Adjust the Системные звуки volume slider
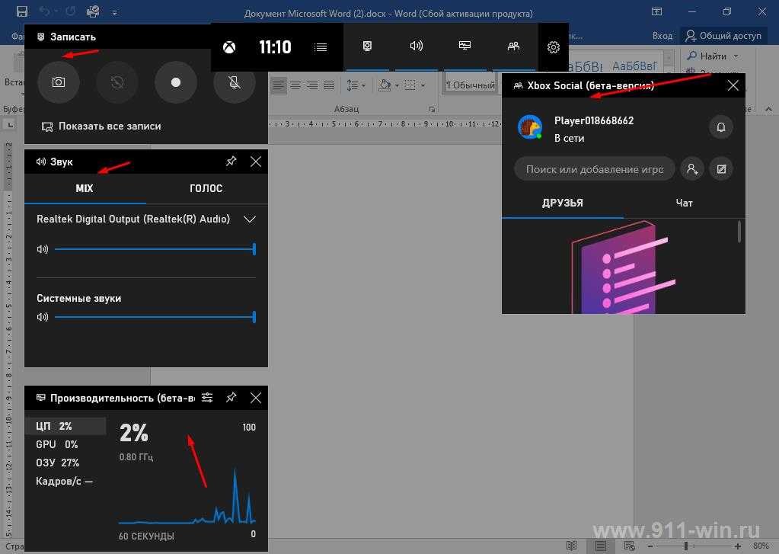The height and width of the screenshot is (554, 779). [x=154, y=317]
